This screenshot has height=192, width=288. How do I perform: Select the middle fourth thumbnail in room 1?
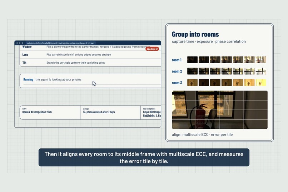[x=227, y=60]
